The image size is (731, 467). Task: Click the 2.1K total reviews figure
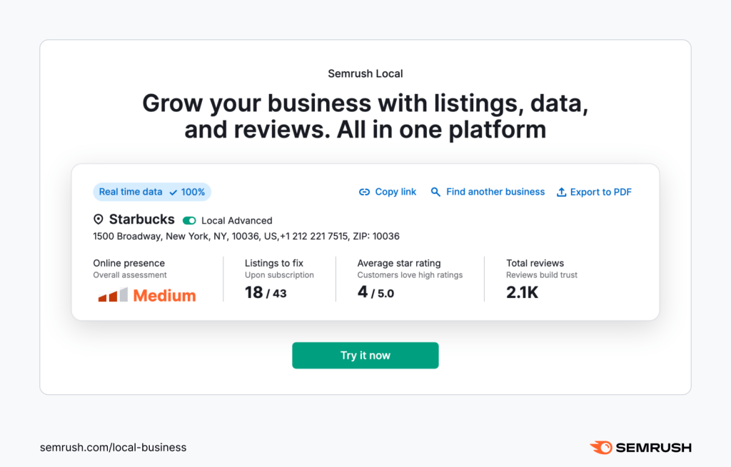[x=522, y=292]
